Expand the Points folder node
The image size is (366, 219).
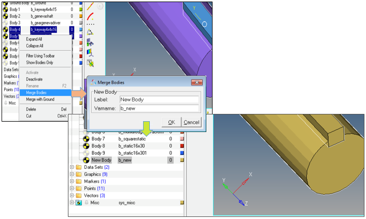pos(72,188)
